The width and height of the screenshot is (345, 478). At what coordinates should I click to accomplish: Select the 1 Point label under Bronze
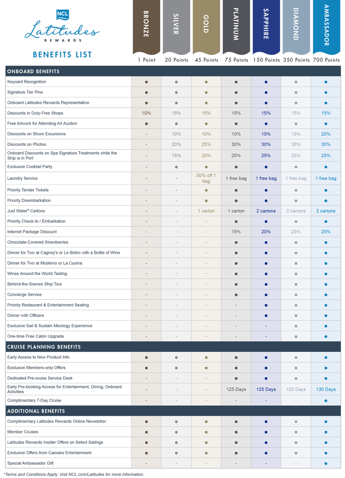coord(146,59)
